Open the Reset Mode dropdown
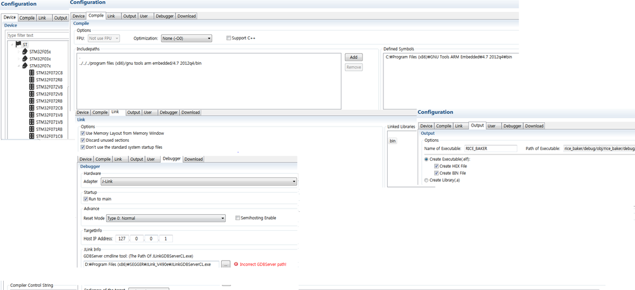 pyautogui.click(x=166, y=218)
